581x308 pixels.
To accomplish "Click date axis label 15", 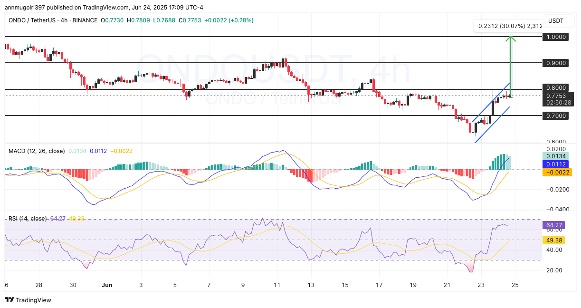I will point(345,285).
